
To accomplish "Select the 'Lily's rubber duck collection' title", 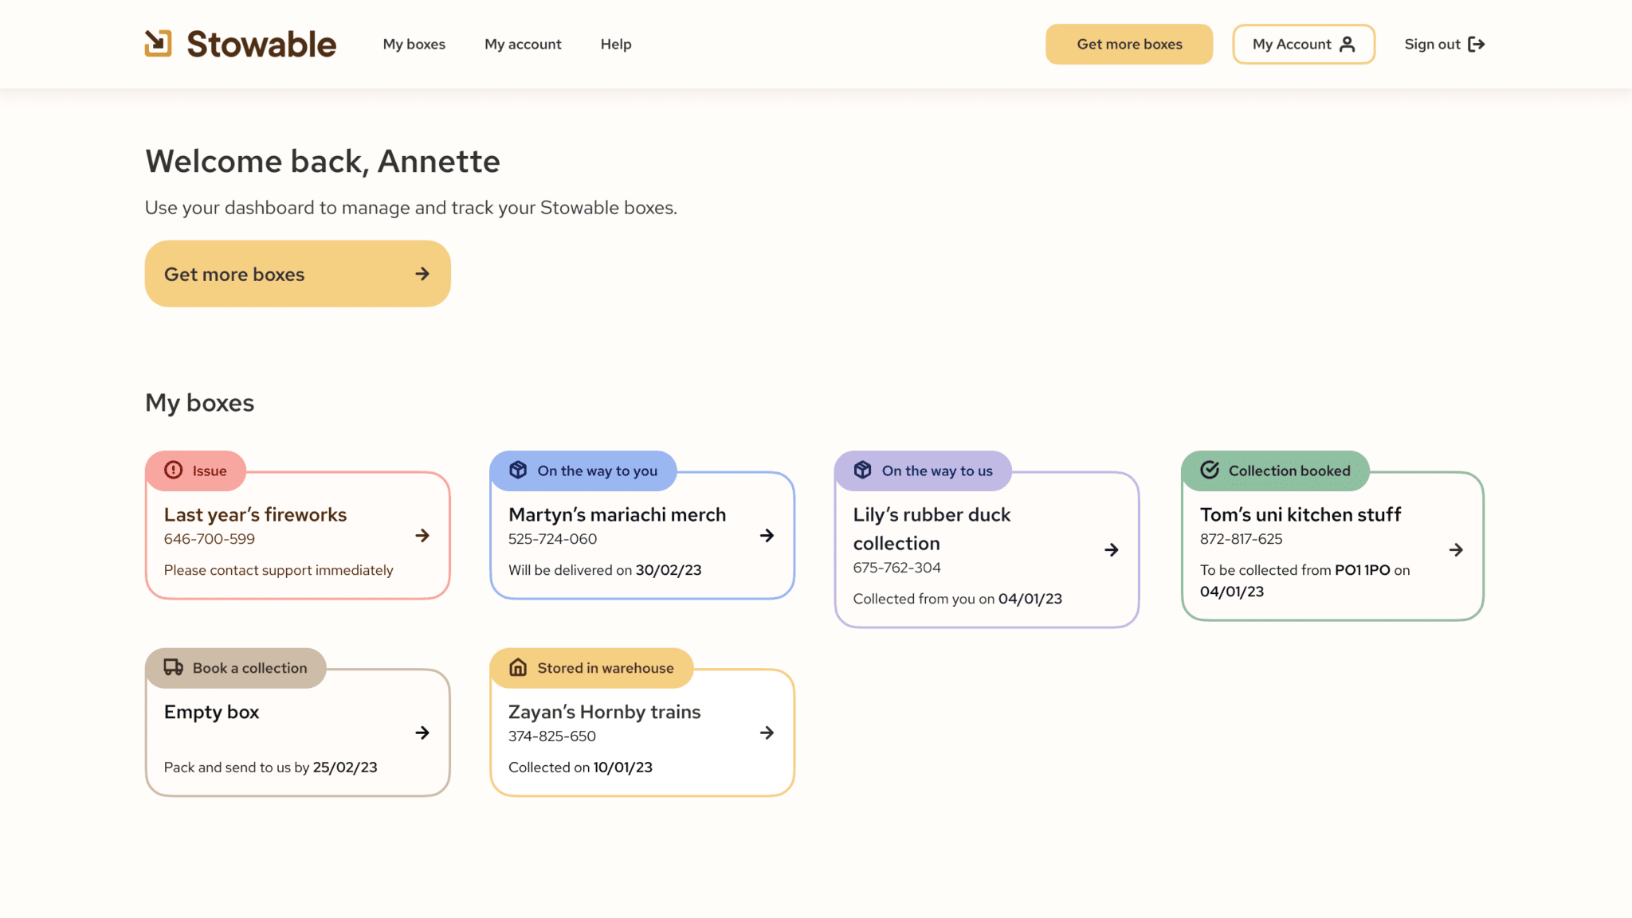I will (x=932, y=529).
